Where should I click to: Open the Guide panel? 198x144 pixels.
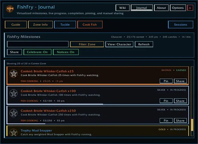(x=16, y=25)
